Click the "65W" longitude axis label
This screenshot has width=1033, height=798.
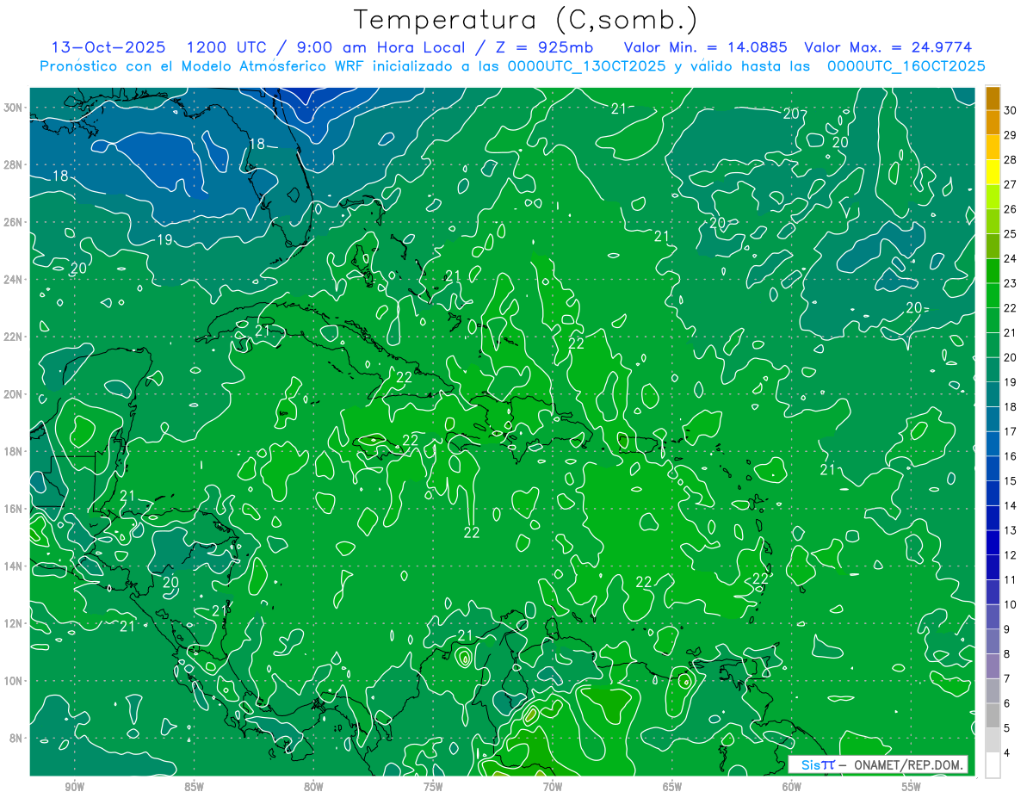(672, 787)
